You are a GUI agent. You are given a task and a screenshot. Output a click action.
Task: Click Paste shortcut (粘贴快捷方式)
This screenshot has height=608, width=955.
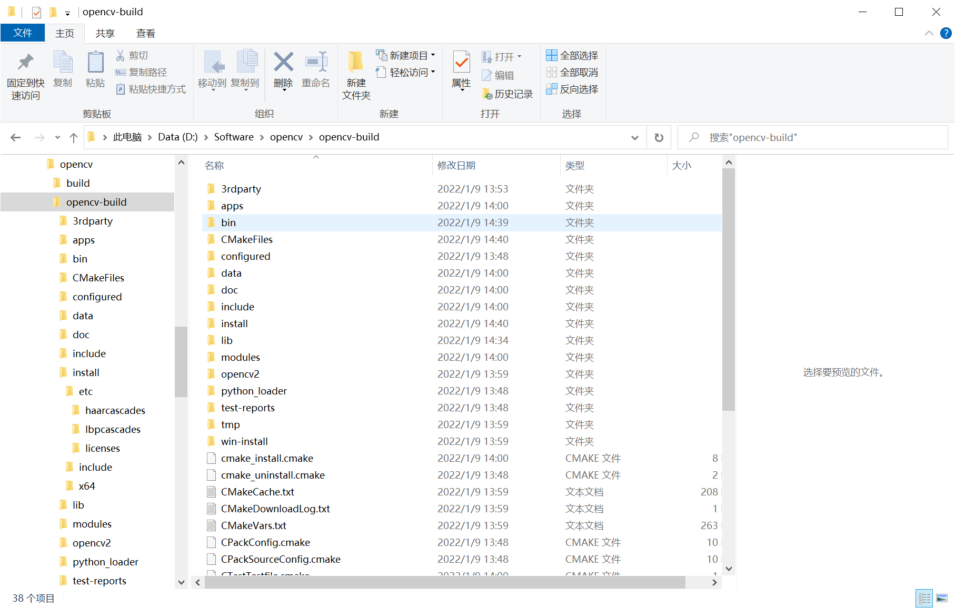coord(151,89)
